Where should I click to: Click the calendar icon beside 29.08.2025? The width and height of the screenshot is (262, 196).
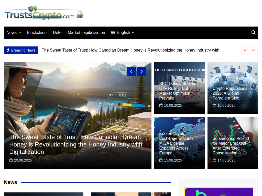click(11, 160)
